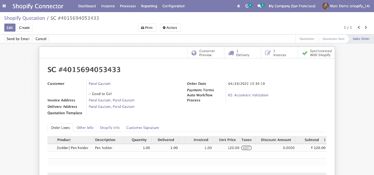The width and height of the screenshot is (374, 175).
Task: Open the Dashboard menu
Action: point(87,6)
